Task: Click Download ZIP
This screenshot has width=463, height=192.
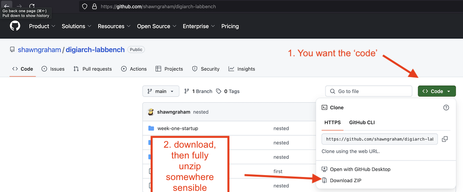Action: click(x=346, y=180)
